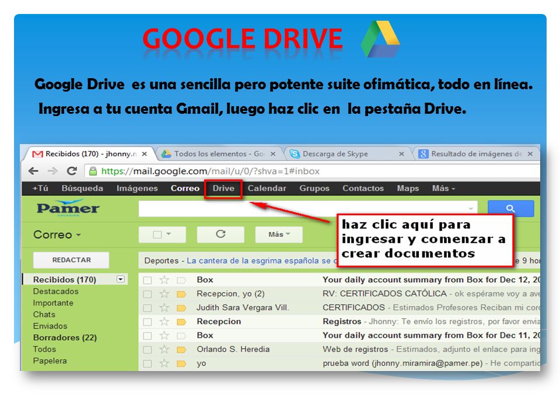Open the Recibidos label dropdown arrow

click(x=121, y=279)
